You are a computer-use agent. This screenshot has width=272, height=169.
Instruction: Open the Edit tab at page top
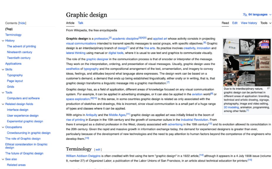pyautogui.click(x=235, y=23)
